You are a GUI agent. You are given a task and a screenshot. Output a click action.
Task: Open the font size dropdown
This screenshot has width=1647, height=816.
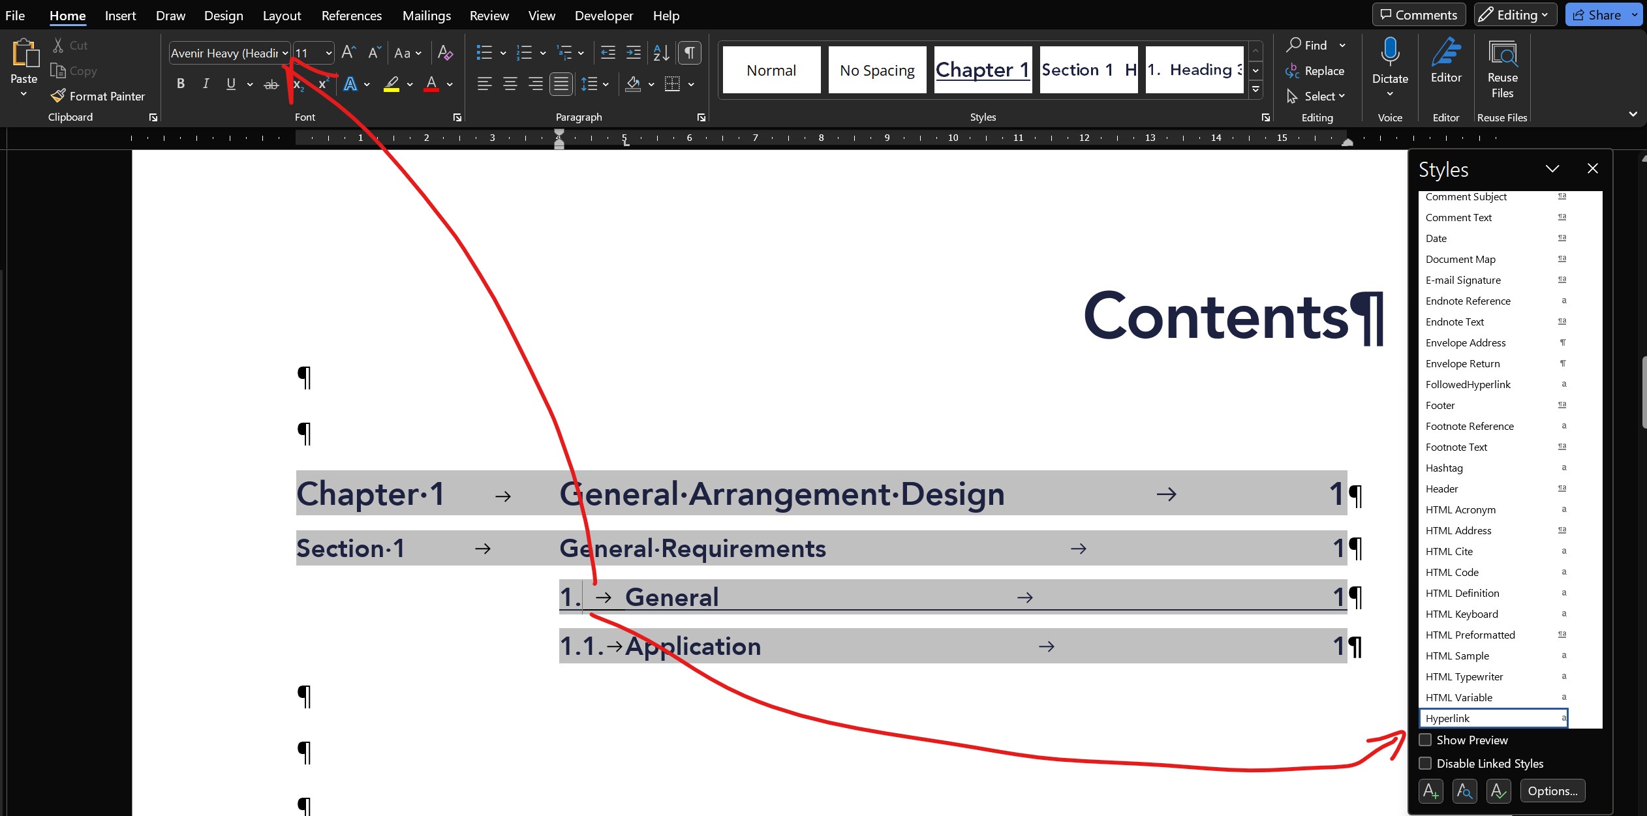pos(328,53)
